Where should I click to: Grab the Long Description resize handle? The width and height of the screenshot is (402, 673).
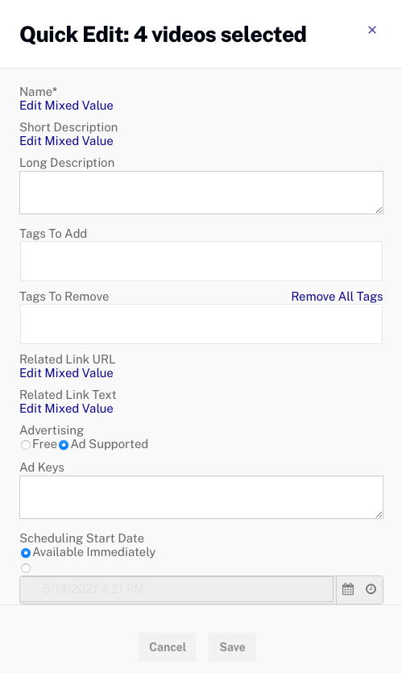pos(379,210)
